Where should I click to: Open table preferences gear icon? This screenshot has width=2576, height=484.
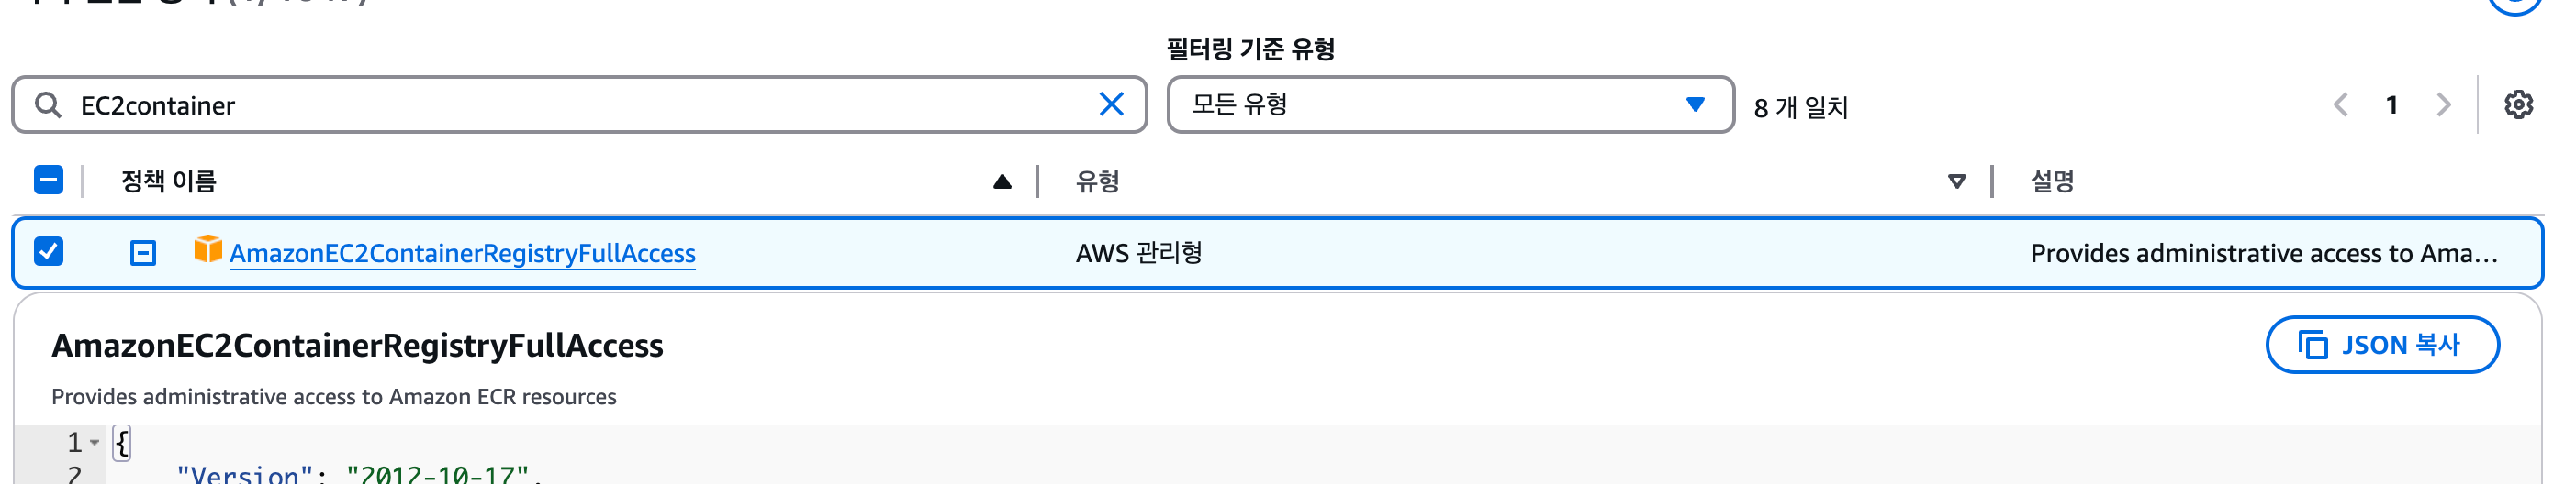[x=2517, y=104]
